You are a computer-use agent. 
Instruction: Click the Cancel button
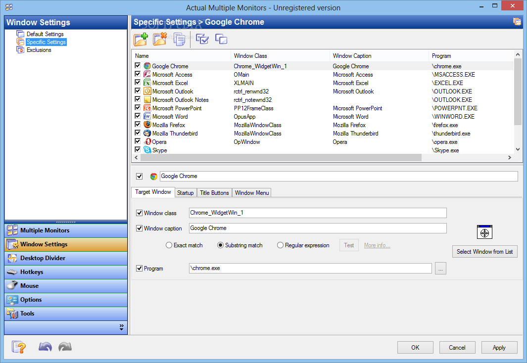[457, 348]
